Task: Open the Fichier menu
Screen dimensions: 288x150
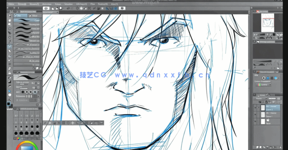Action: [x=11, y=4]
